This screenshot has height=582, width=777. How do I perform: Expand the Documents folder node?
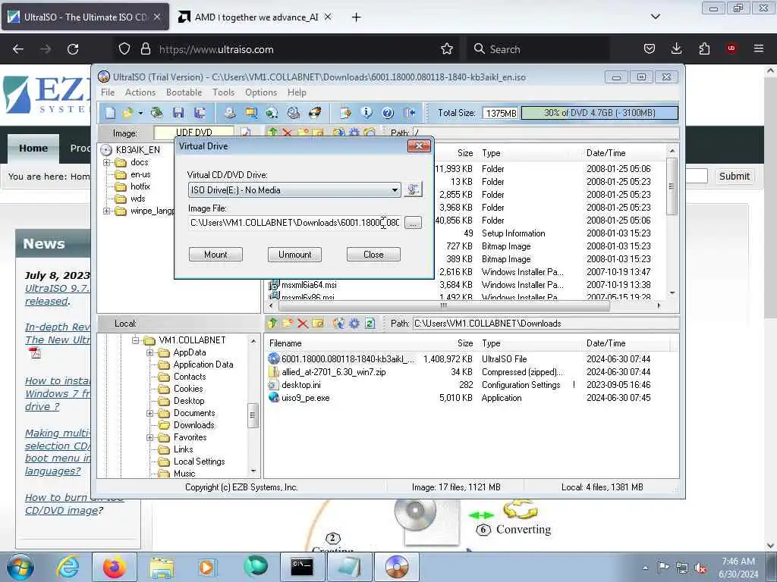click(x=149, y=413)
